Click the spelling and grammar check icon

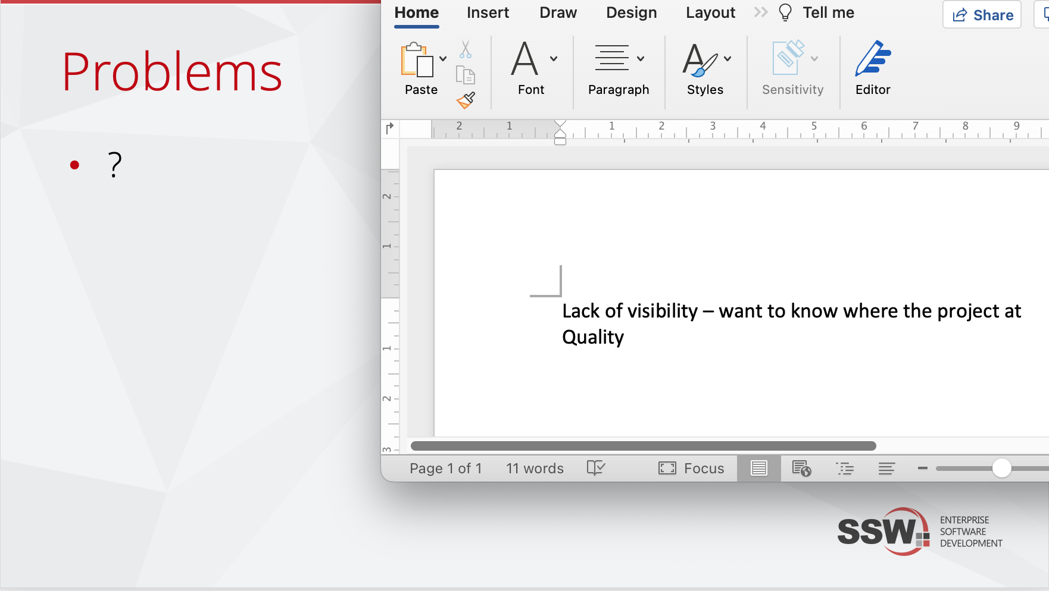(595, 468)
